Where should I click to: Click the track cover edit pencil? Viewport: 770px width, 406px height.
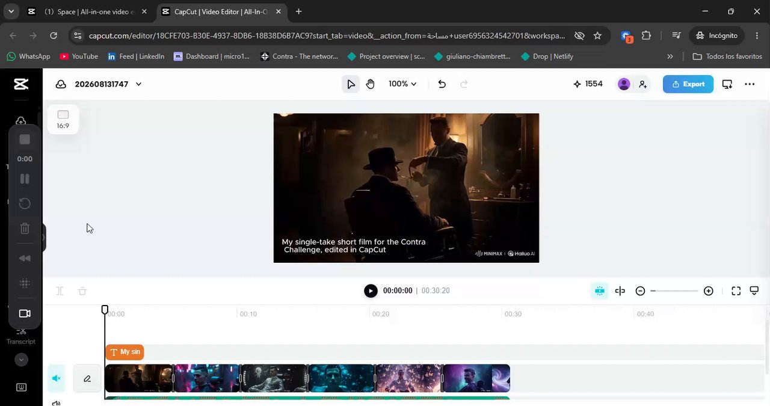(x=87, y=378)
